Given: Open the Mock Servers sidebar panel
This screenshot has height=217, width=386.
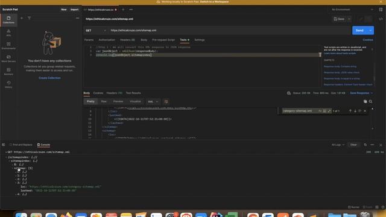Looking at the screenshot, I should click(8, 58).
